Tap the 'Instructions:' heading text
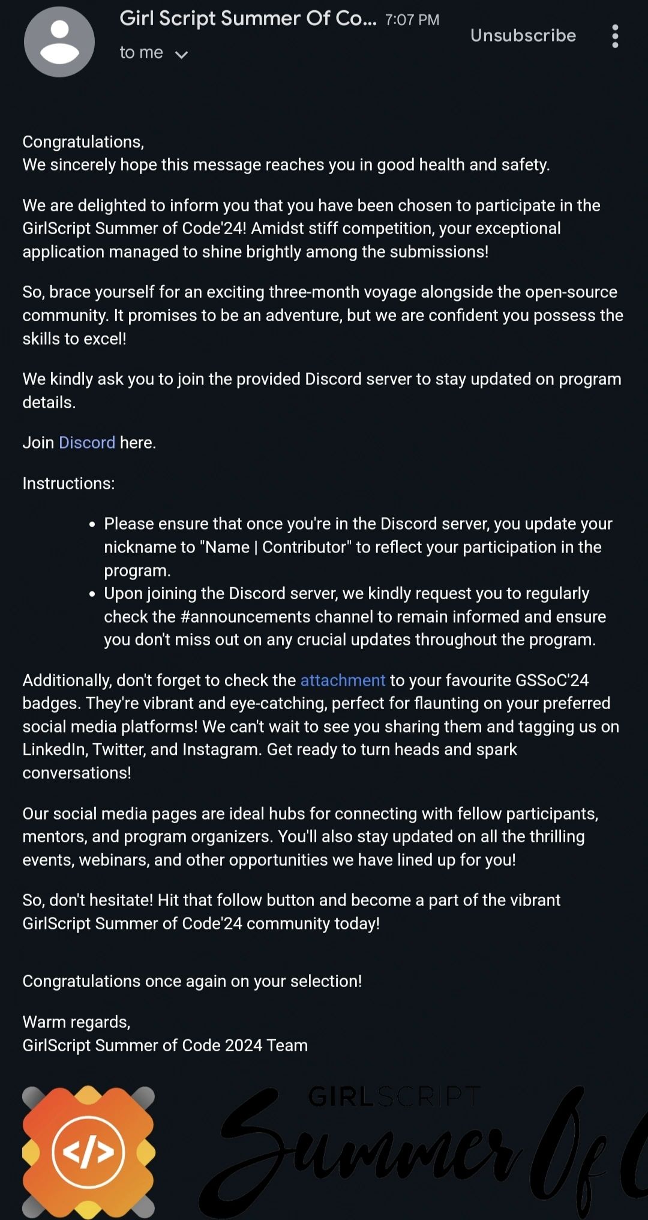This screenshot has width=648, height=1220. click(x=68, y=483)
